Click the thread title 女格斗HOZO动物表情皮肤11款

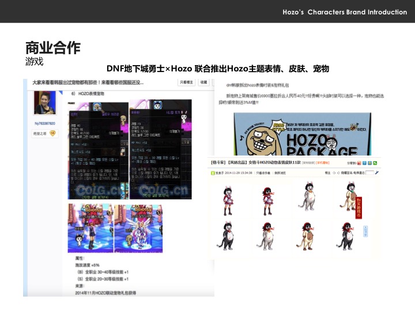click(274, 162)
